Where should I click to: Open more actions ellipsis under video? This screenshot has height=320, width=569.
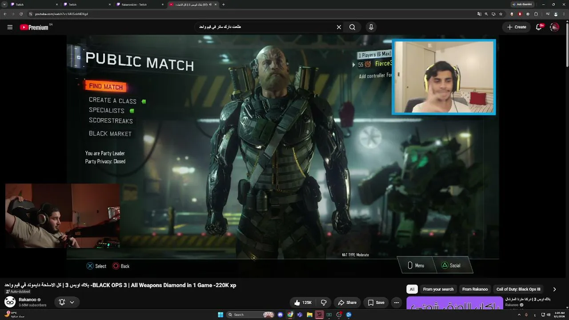397,303
